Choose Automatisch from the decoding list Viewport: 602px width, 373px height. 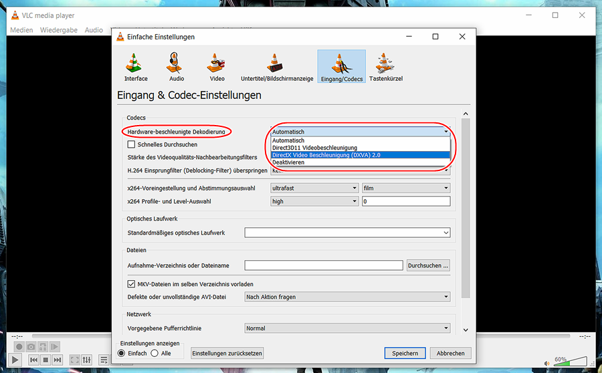(361, 140)
